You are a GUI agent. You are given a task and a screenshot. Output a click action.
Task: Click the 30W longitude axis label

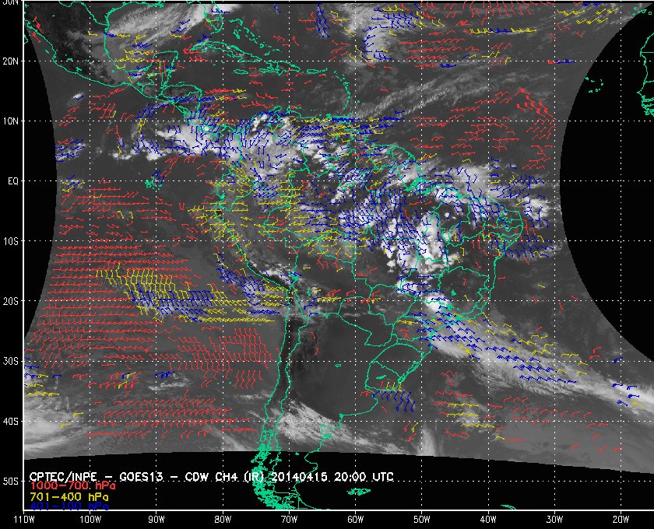point(554,520)
